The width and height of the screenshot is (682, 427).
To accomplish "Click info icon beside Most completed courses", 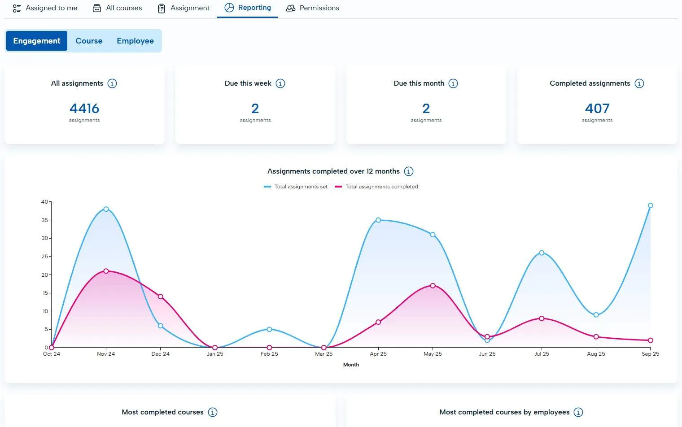I will click(213, 412).
